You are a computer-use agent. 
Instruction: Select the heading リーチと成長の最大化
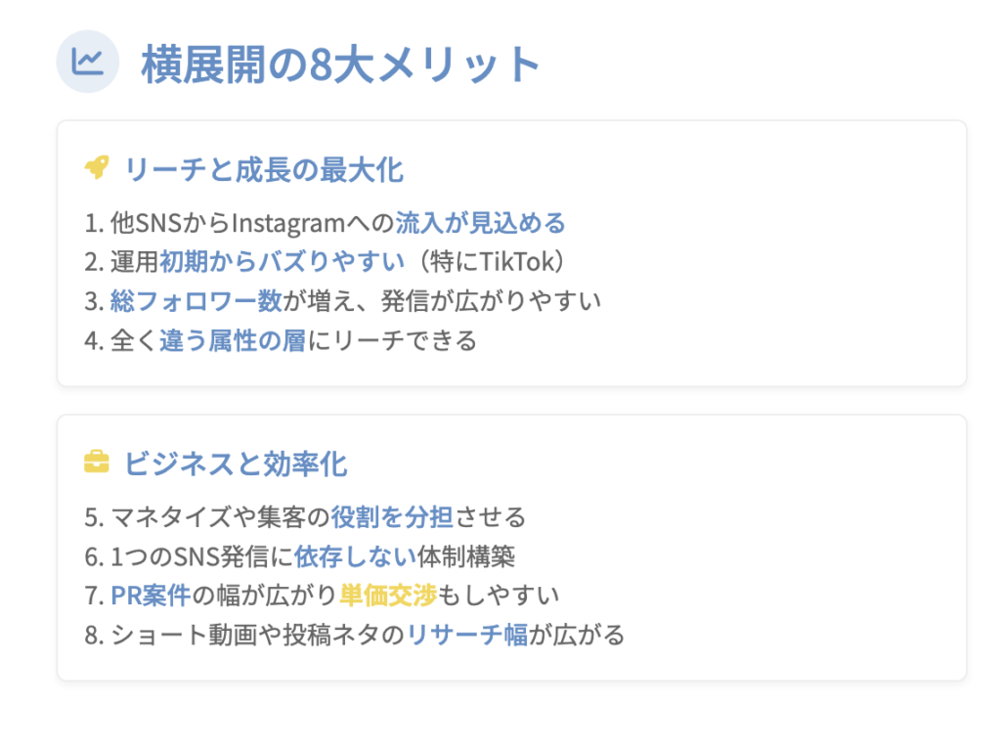(263, 169)
